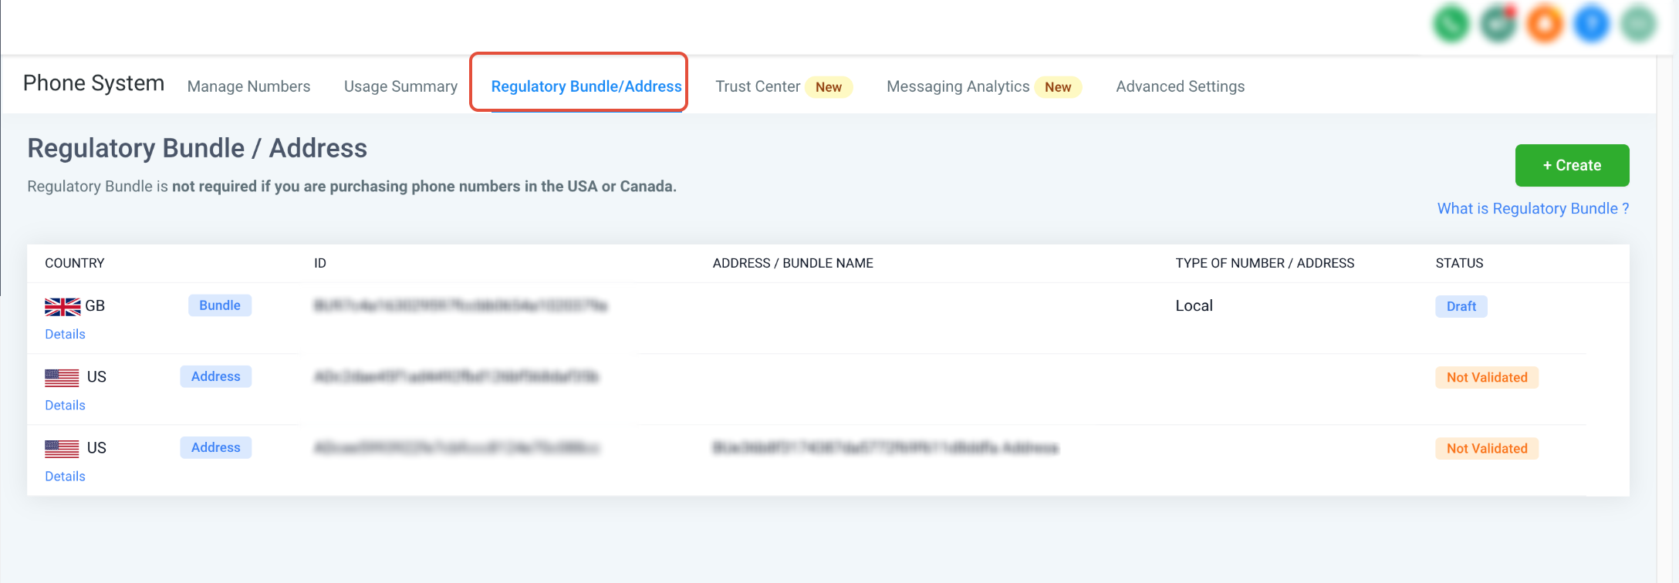The height and width of the screenshot is (583, 1679).
Task: Click the Regulatory Bundle / Address page title
Action: (x=198, y=148)
